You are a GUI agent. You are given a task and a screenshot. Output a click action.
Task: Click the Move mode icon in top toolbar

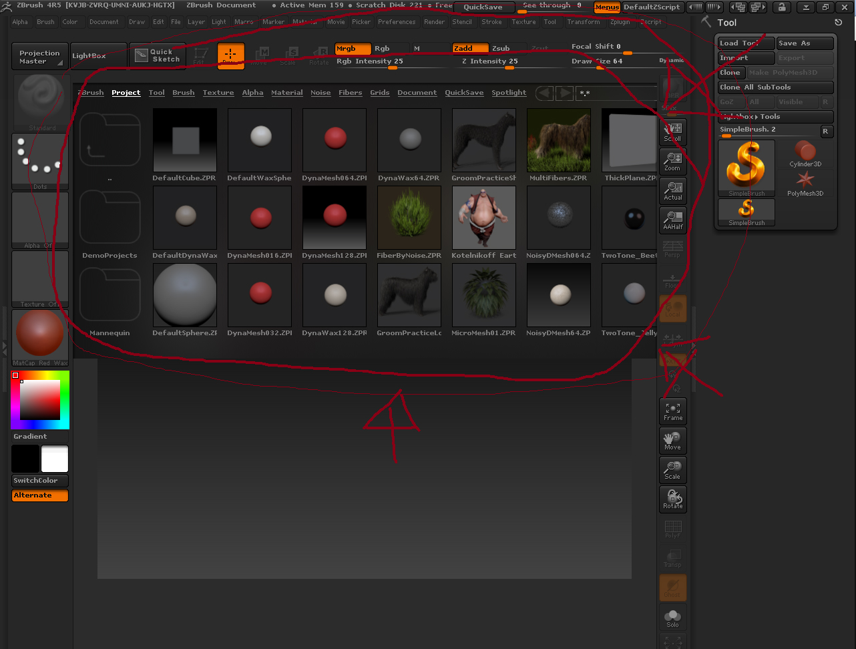click(259, 56)
